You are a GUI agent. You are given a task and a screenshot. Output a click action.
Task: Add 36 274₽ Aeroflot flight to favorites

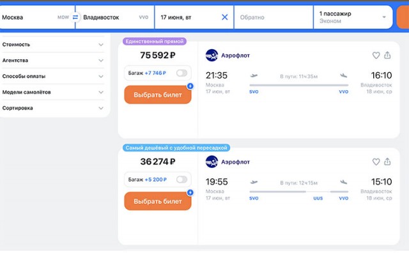click(x=376, y=162)
